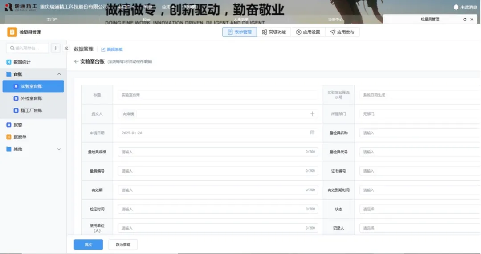Screen dimensions: 481x254
Task: Click the refresh icon on 检量具管理 tab
Action: coord(465,20)
